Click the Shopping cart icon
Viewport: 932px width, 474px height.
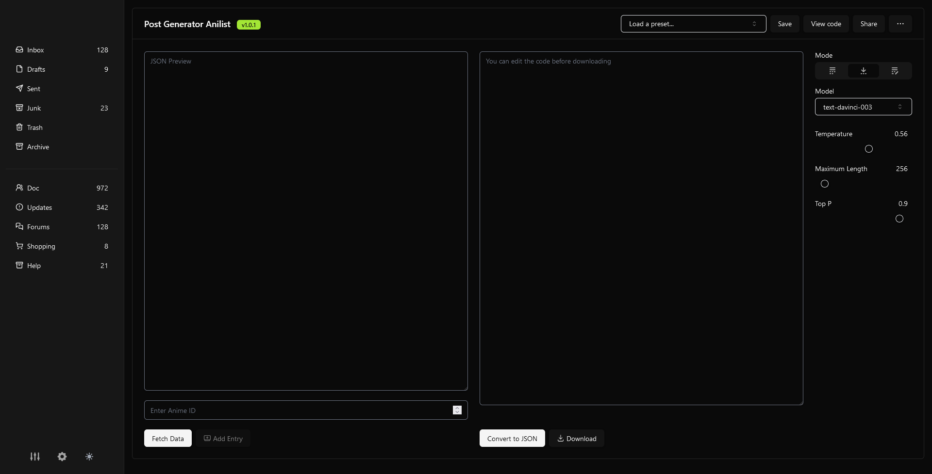(x=19, y=246)
